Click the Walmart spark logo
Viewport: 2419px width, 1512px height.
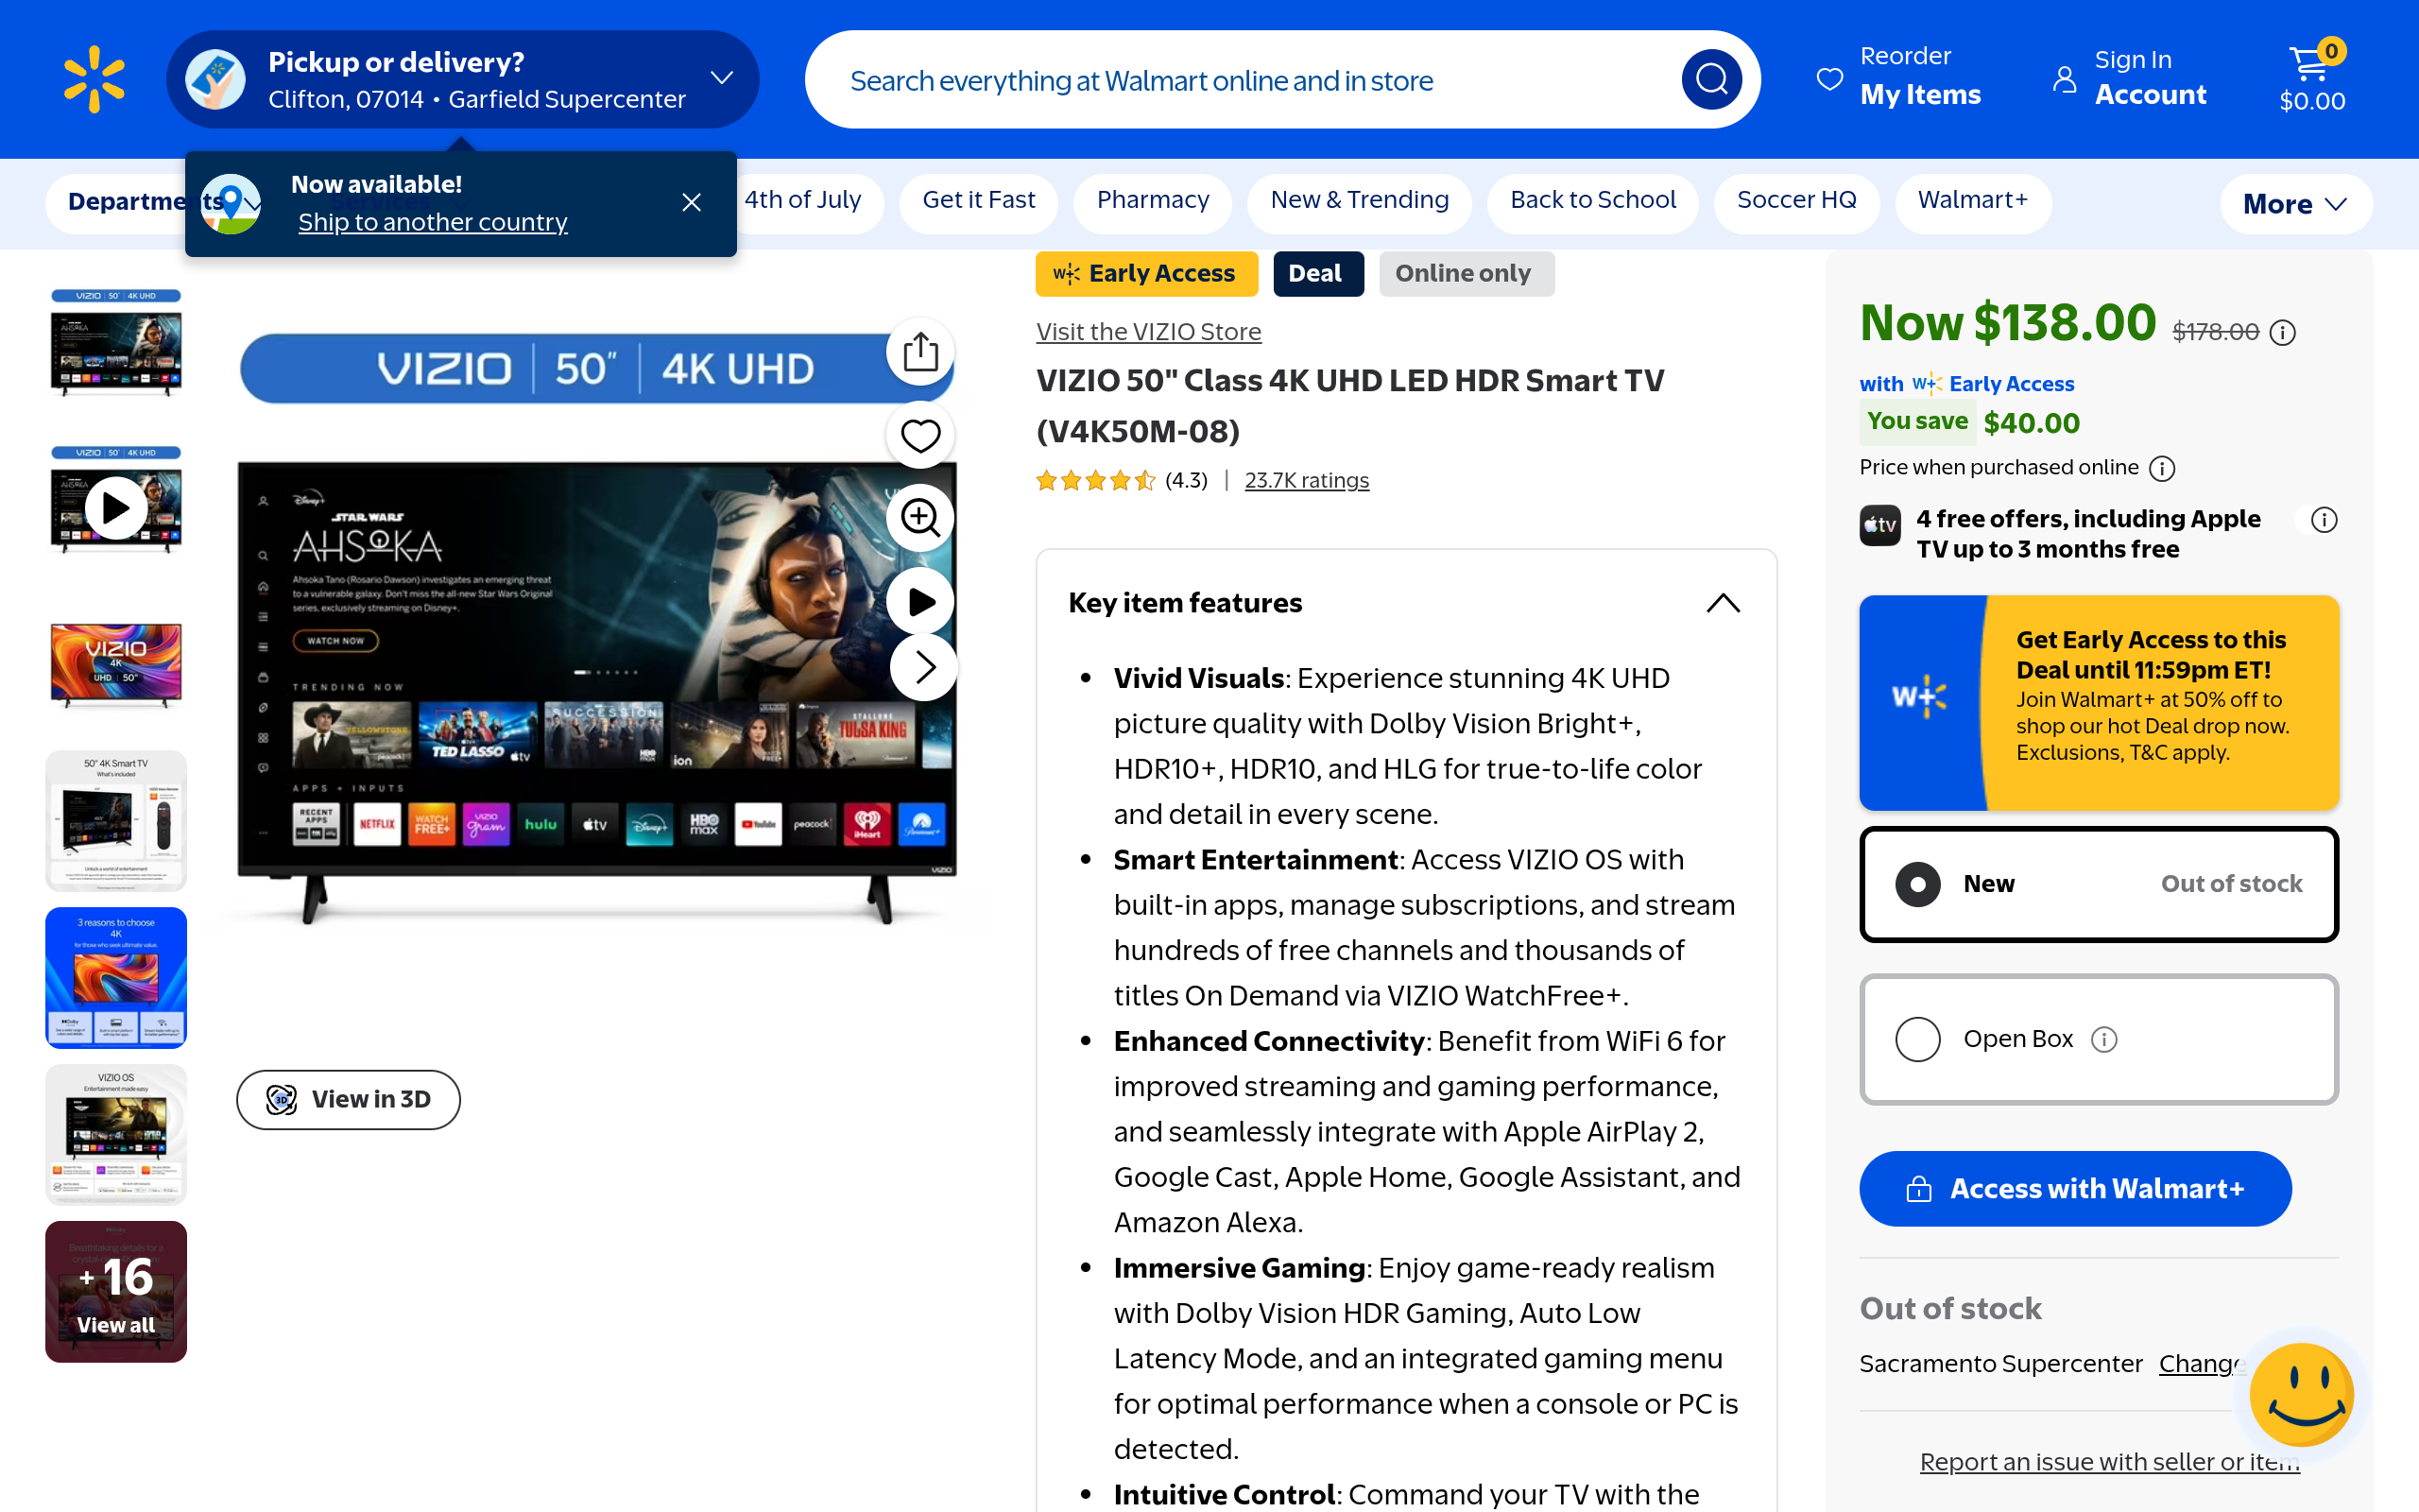pos(94,79)
